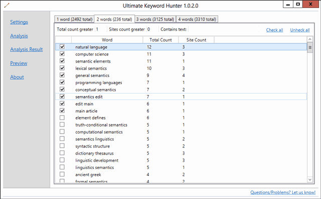Check the linguistics semantics checkbox
This screenshot has height=199, width=321.
pos(62,167)
